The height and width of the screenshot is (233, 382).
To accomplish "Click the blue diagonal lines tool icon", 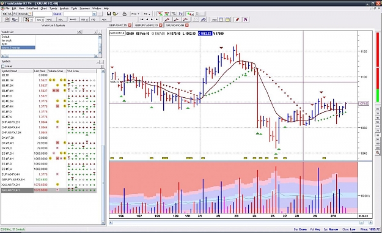I will pyautogui.click(x=204, y=20).
